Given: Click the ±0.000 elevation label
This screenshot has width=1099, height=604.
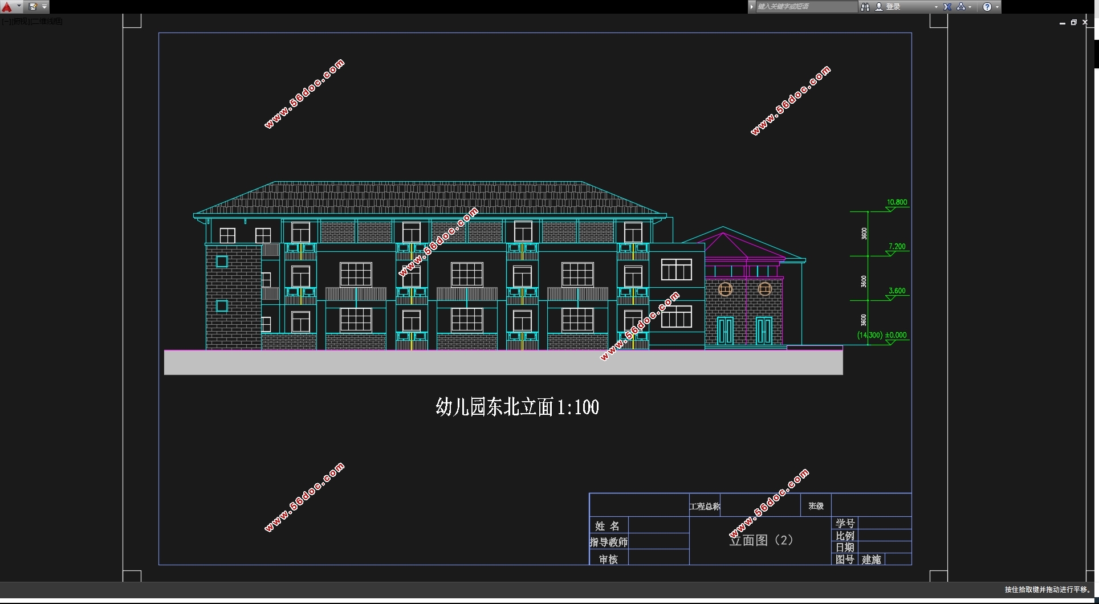Looking at the screenshot, I should pos(896,335).
